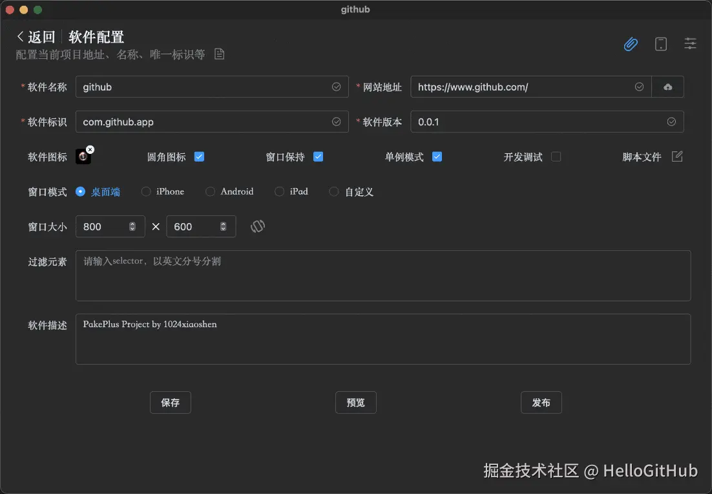Viewport: 712px width, 494px height.
Task: Click the 软件图标 label
Action: coord(47,156)
